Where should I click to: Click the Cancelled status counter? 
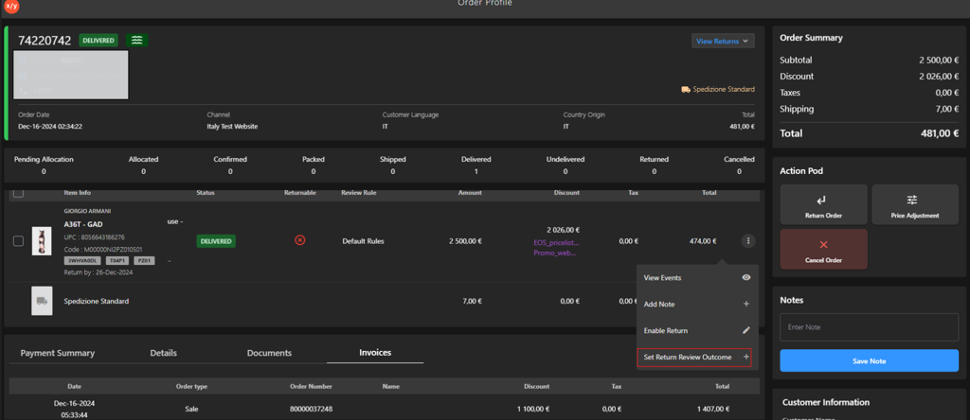point(739,165)
